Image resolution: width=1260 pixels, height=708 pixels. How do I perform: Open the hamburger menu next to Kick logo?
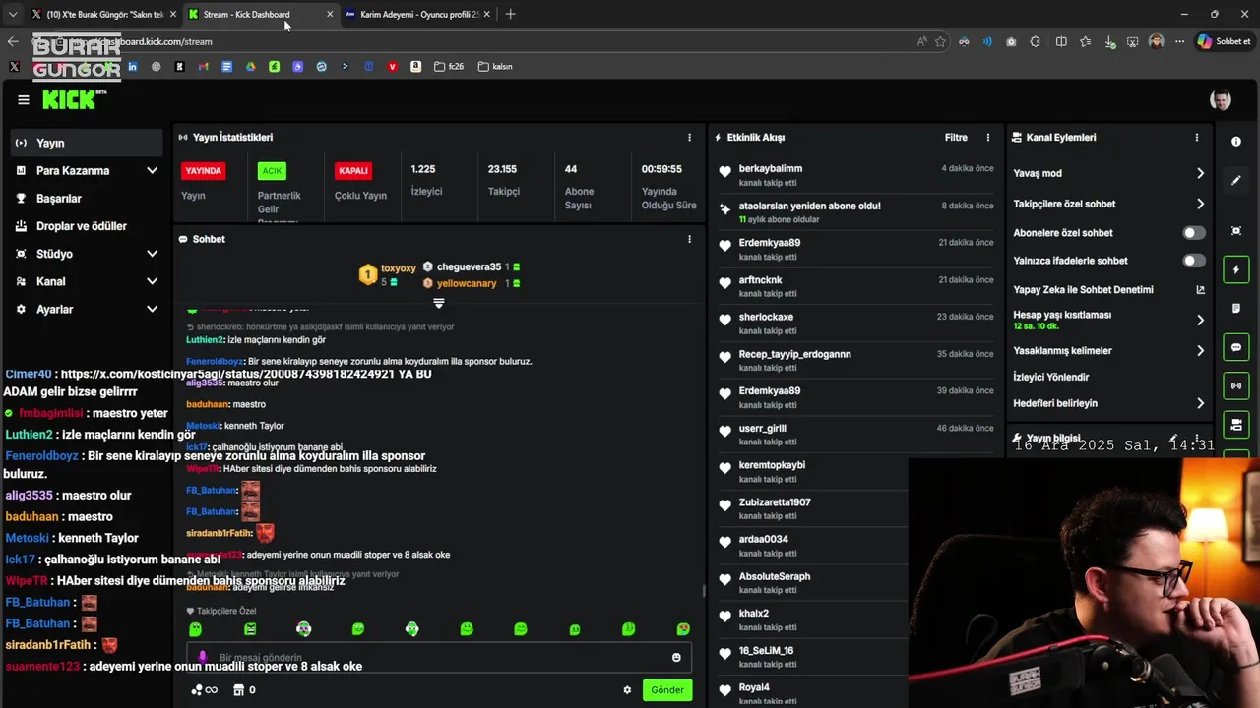pos(24,100)
